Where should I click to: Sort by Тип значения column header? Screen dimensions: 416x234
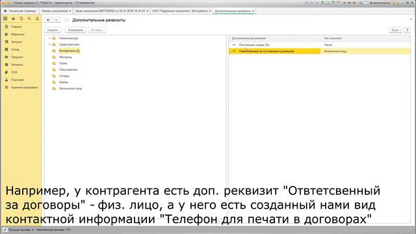pos(366,38)
